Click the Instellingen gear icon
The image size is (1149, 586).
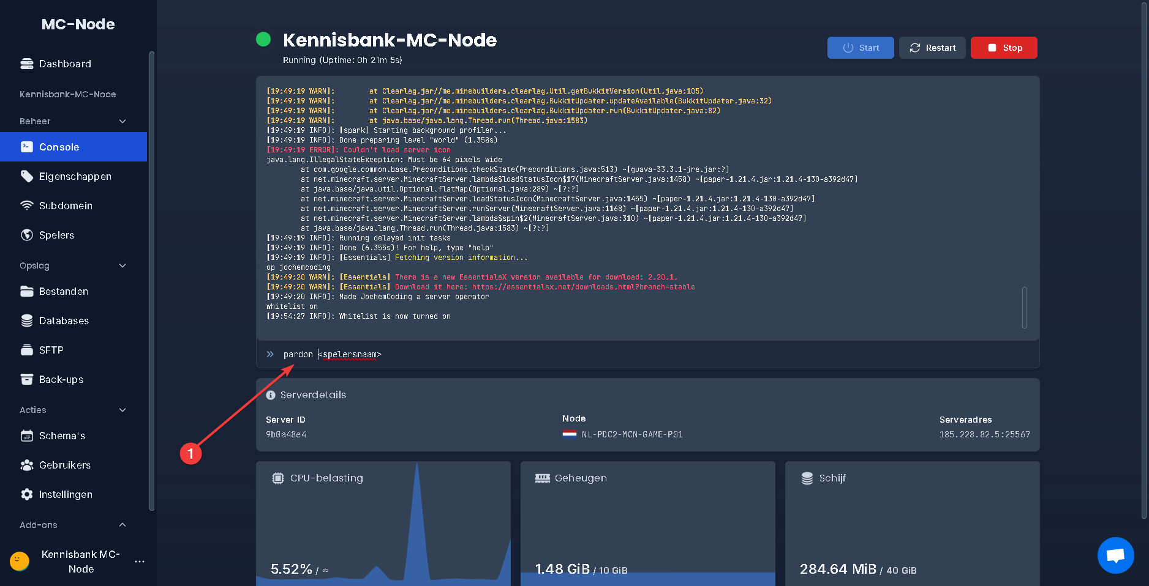pyautogui.click(x=27, y=494)
